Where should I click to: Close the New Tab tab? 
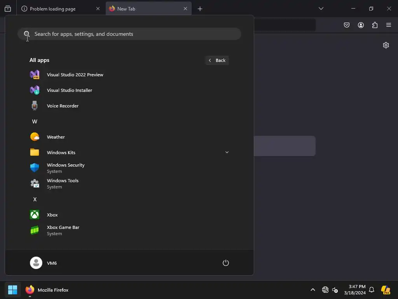point(185,9)
